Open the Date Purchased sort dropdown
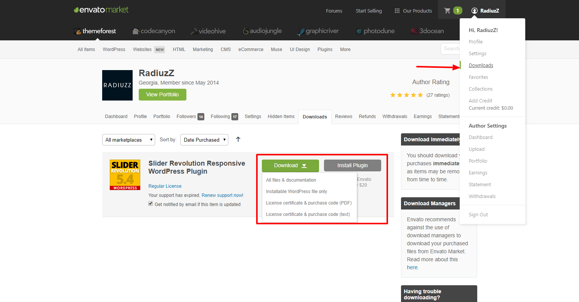Viewport: 579px width, 302px height. [x=204, y=140]
